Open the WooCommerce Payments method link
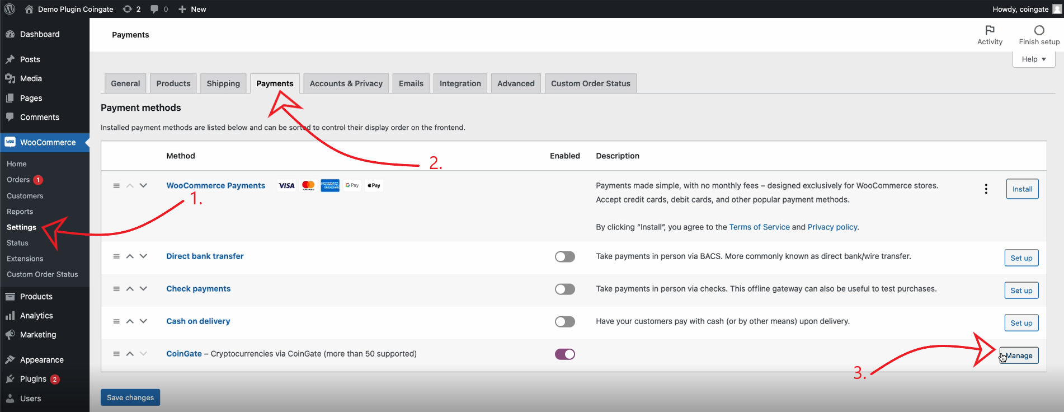The width and height of the screenshot is (1064, 412). (x=215, y=185)
